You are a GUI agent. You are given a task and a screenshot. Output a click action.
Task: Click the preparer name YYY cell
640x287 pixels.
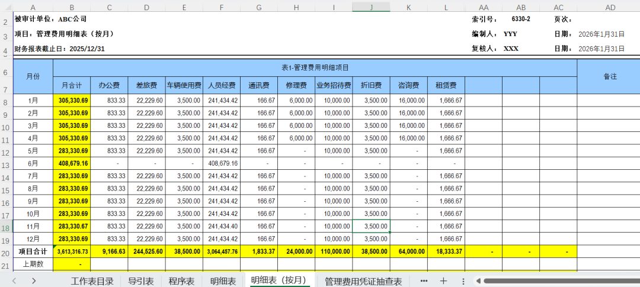pos(510,34)
